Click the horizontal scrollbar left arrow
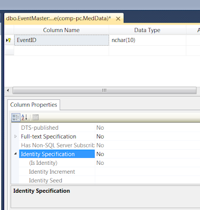 tap(8, 90)
